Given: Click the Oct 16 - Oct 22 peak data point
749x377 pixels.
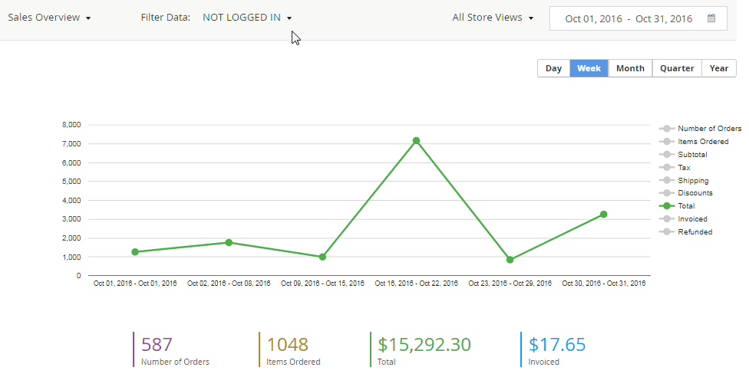Looking at the screenshot, I should [x=416, y=140].
